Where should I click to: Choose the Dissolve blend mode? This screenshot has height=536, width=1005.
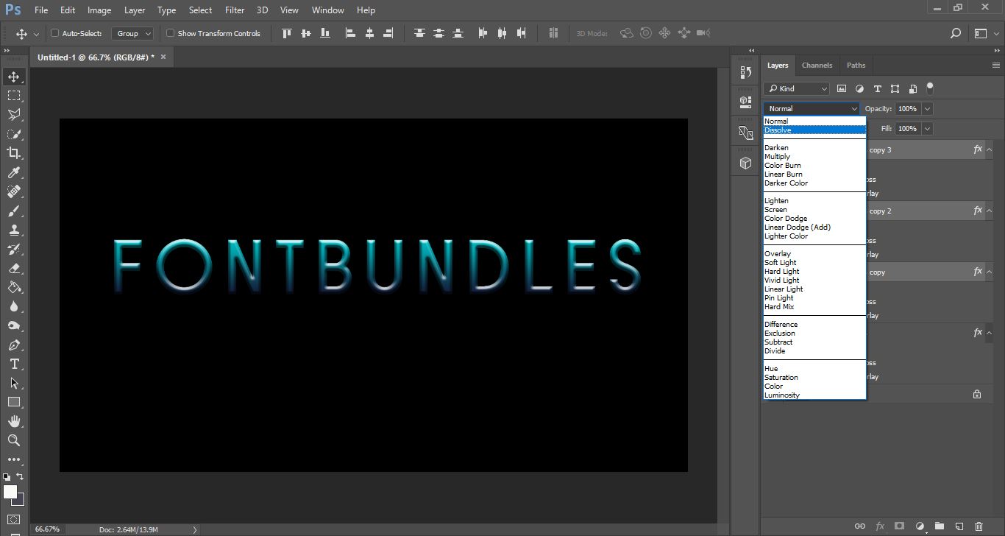click(815, 130)
